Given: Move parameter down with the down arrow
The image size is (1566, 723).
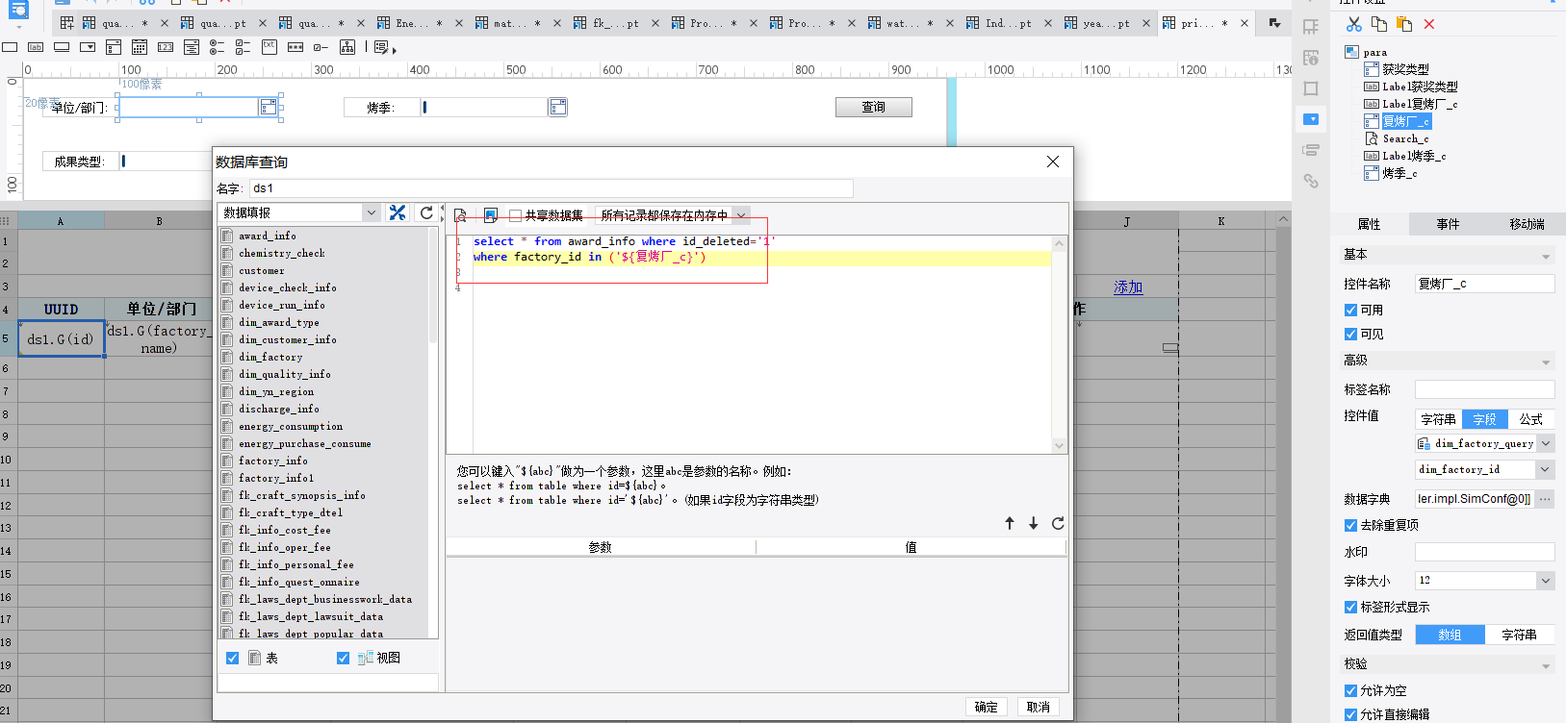Looking at the screenshot, I should tap(1034, 523).
